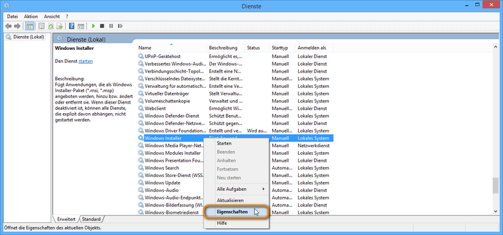The width and height of the screenshot is (503, 235).
Task: Sort by the Status column header
Action: click(257, 48)
